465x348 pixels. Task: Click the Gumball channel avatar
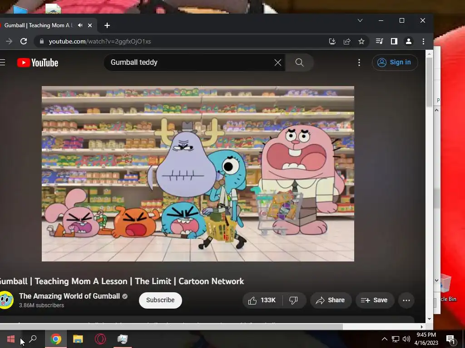point(6,300)
